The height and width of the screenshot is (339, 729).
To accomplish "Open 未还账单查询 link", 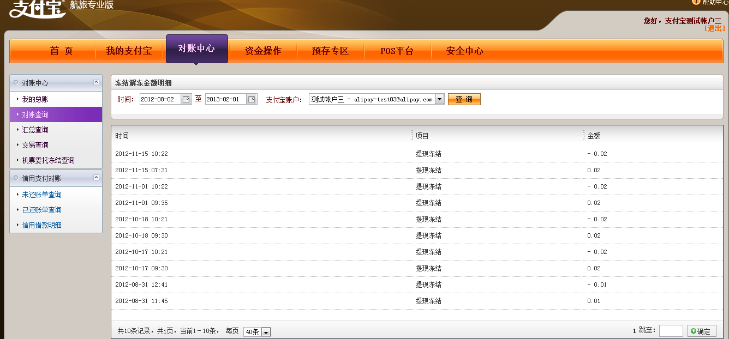I will point(41,195).
